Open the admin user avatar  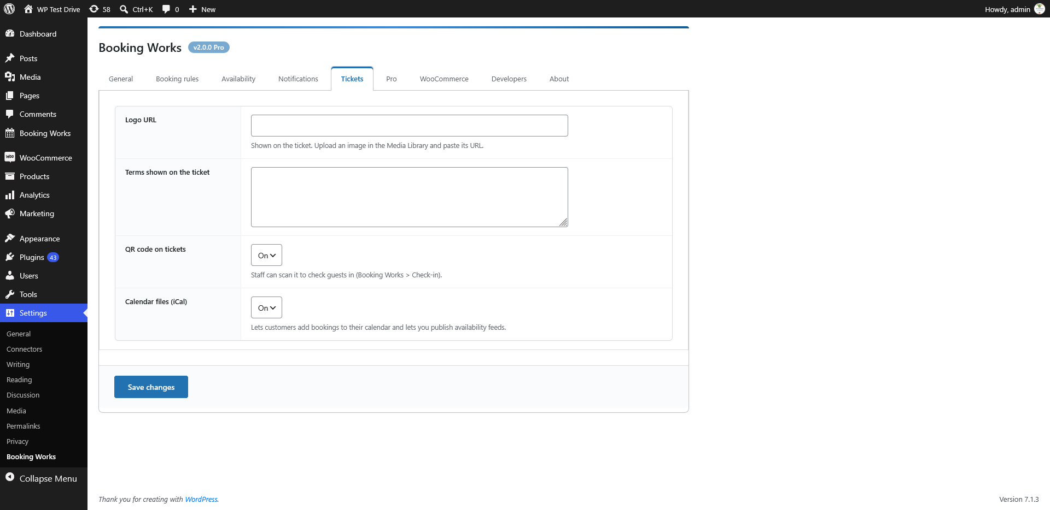pos(1040,9)
